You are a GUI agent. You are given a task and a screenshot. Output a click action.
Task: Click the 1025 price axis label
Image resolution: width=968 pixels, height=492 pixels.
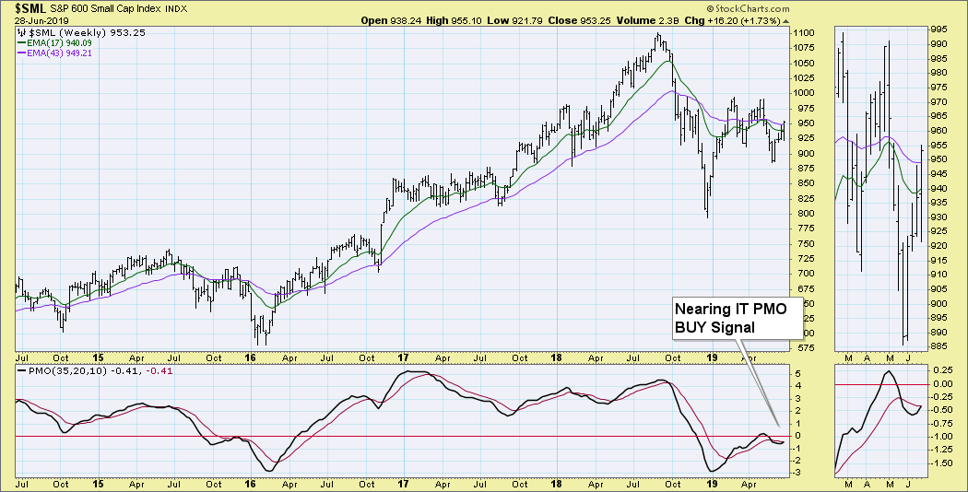tap(804, 78)
